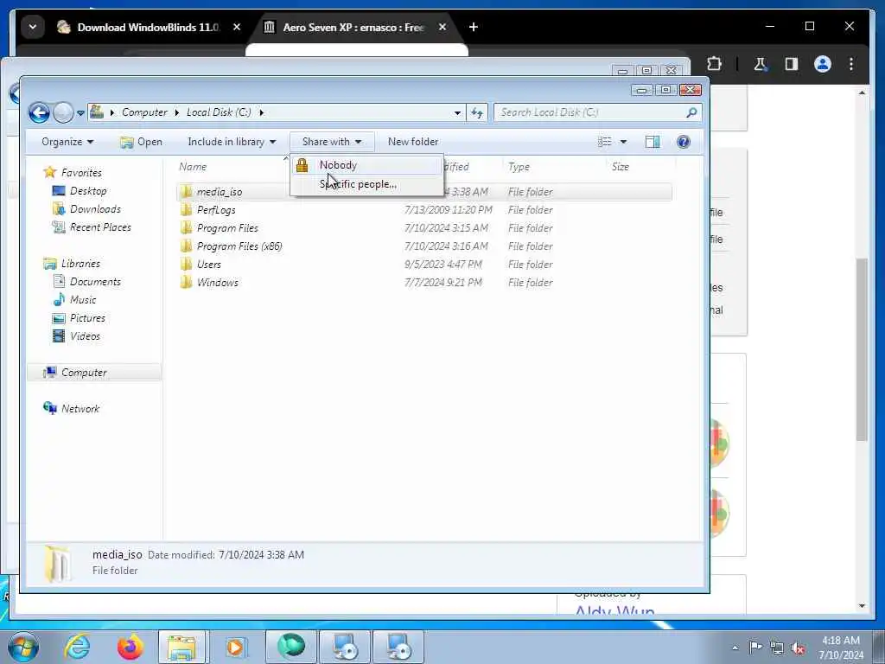
Task: Open the browser three-dot menu
Action: [x=851, y=64]
